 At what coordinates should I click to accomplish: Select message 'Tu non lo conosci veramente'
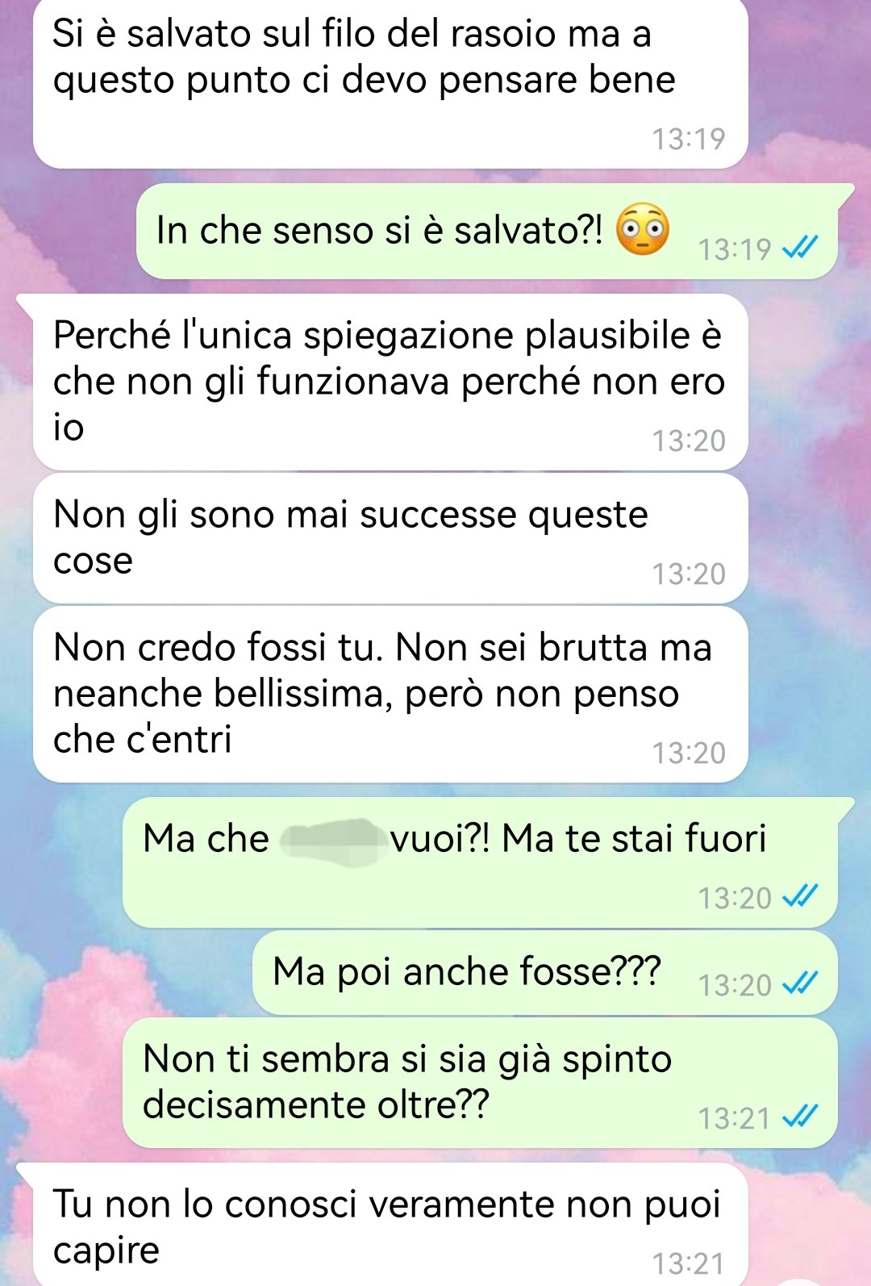390,1225
